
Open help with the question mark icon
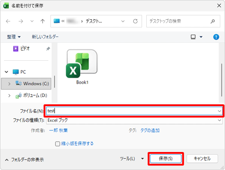[x=216, y=37]
